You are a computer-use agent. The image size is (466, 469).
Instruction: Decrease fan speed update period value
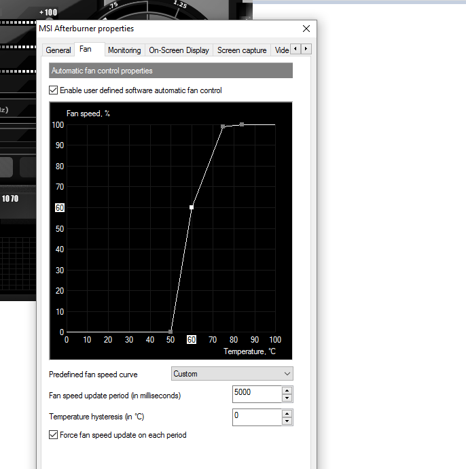coord(287,398)
